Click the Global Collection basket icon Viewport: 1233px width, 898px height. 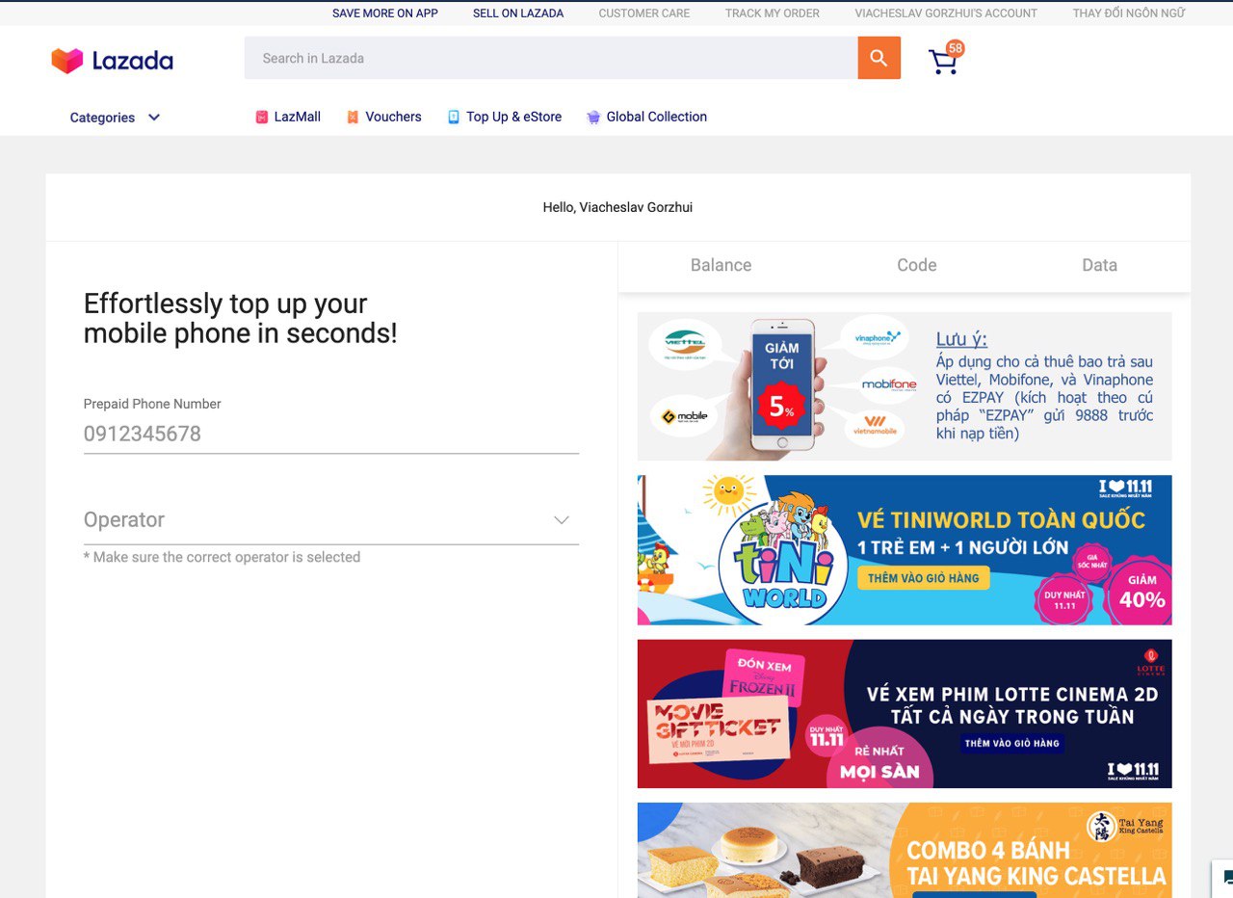coord(593,117)
